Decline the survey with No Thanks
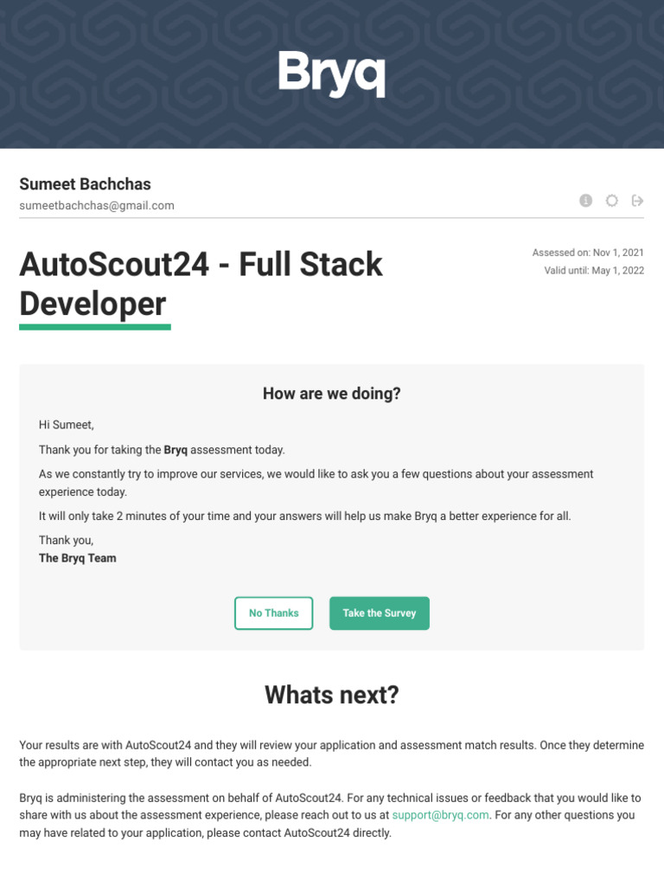Screen dimensions: 664x886 pos(274,613)
